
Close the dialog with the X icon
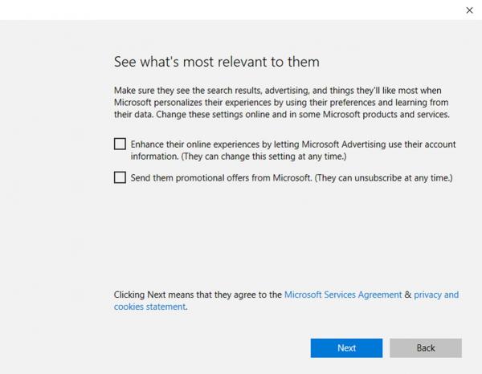(469, 10)
